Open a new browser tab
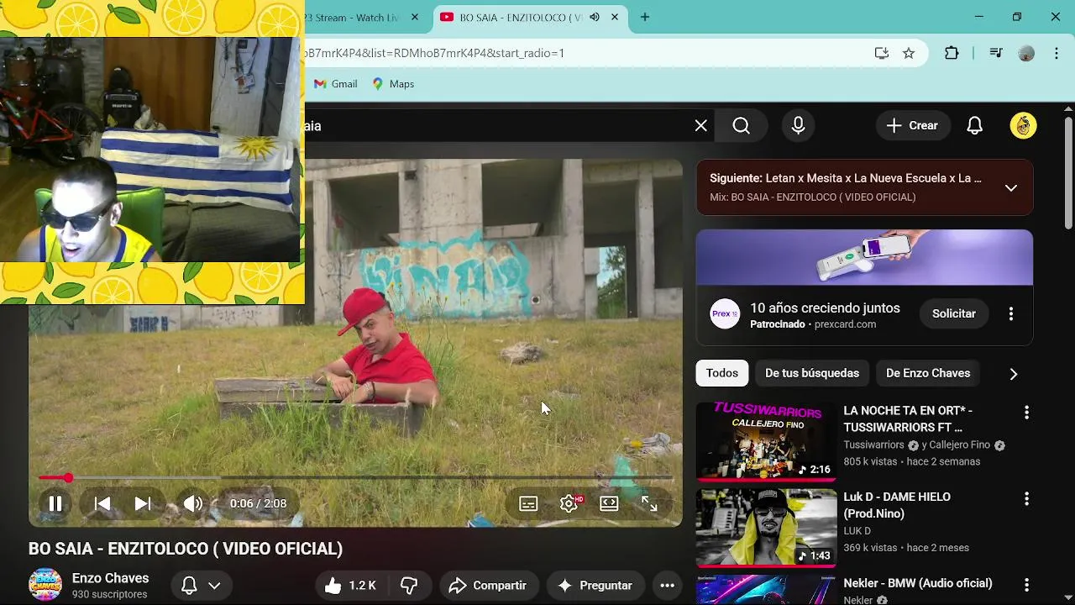The height and width of the screenshot is (605, 1075). pos(645,17)
